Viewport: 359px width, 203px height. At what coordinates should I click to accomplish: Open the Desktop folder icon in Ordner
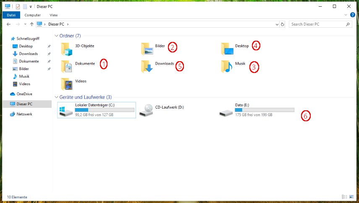[227, 49]
